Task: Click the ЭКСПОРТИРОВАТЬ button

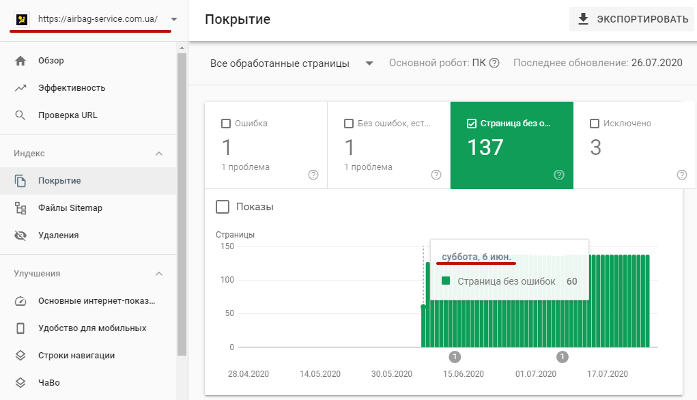Action: pos(631,19)
